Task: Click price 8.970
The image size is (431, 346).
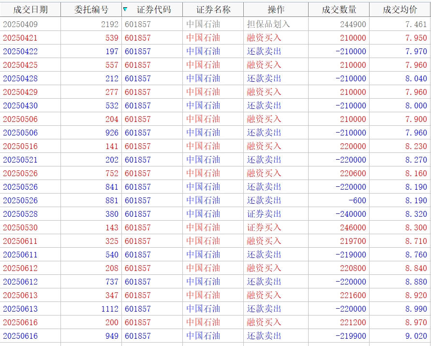Action: pos(416,322)
